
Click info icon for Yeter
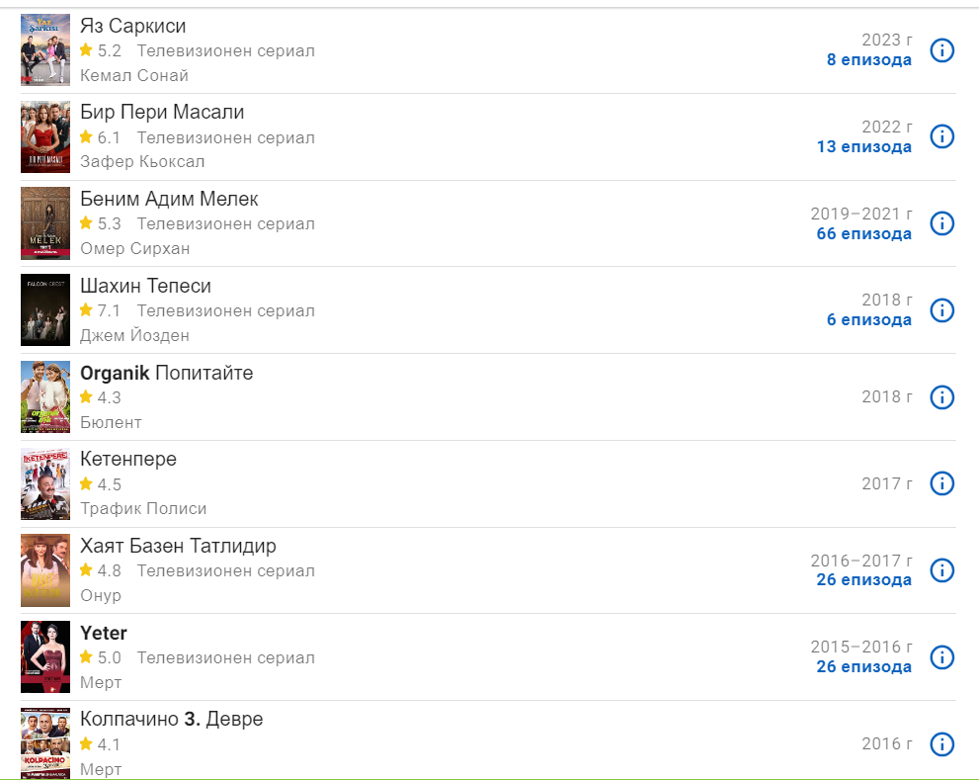pyautogui.click(x=942, y=657)
